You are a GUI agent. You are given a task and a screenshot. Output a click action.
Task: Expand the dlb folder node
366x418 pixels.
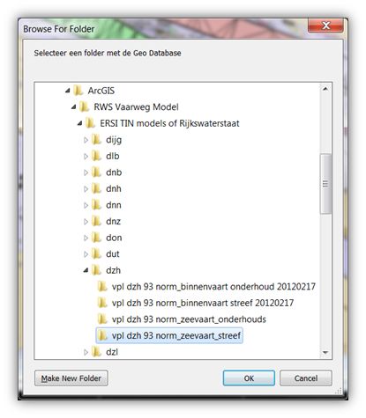(86, 157)
